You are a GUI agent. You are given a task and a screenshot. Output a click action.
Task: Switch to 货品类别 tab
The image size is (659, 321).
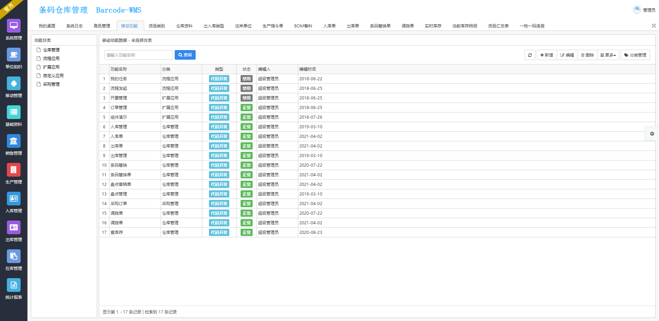[x=157, y=26]
